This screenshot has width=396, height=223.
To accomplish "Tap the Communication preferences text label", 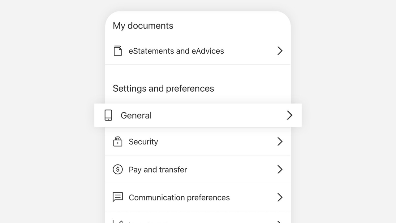I will (179, 198).
